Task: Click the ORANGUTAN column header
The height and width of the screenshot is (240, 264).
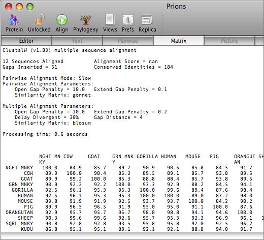Action: [x=245, y=159]
